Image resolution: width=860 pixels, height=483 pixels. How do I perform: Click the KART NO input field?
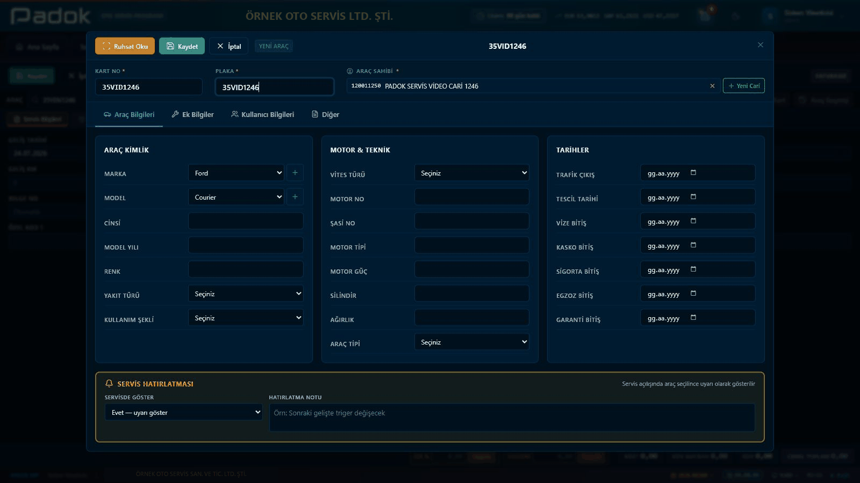(149, 87)
